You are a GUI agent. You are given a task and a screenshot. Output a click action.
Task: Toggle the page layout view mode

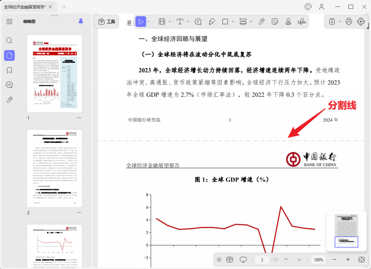pyautogui.click(x=229, y=260)
